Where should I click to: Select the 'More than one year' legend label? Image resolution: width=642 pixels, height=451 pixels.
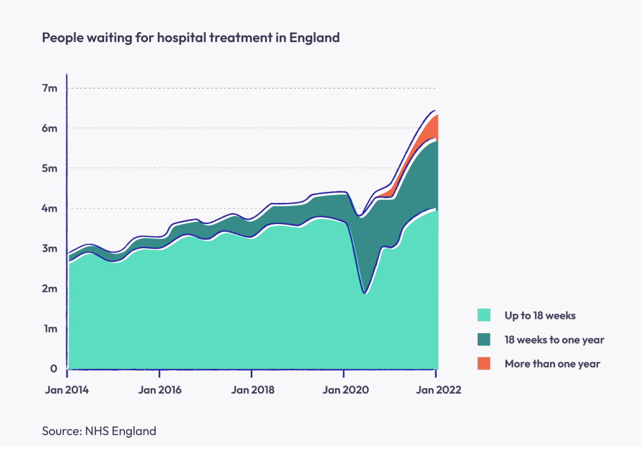click(x=552, y=363)
